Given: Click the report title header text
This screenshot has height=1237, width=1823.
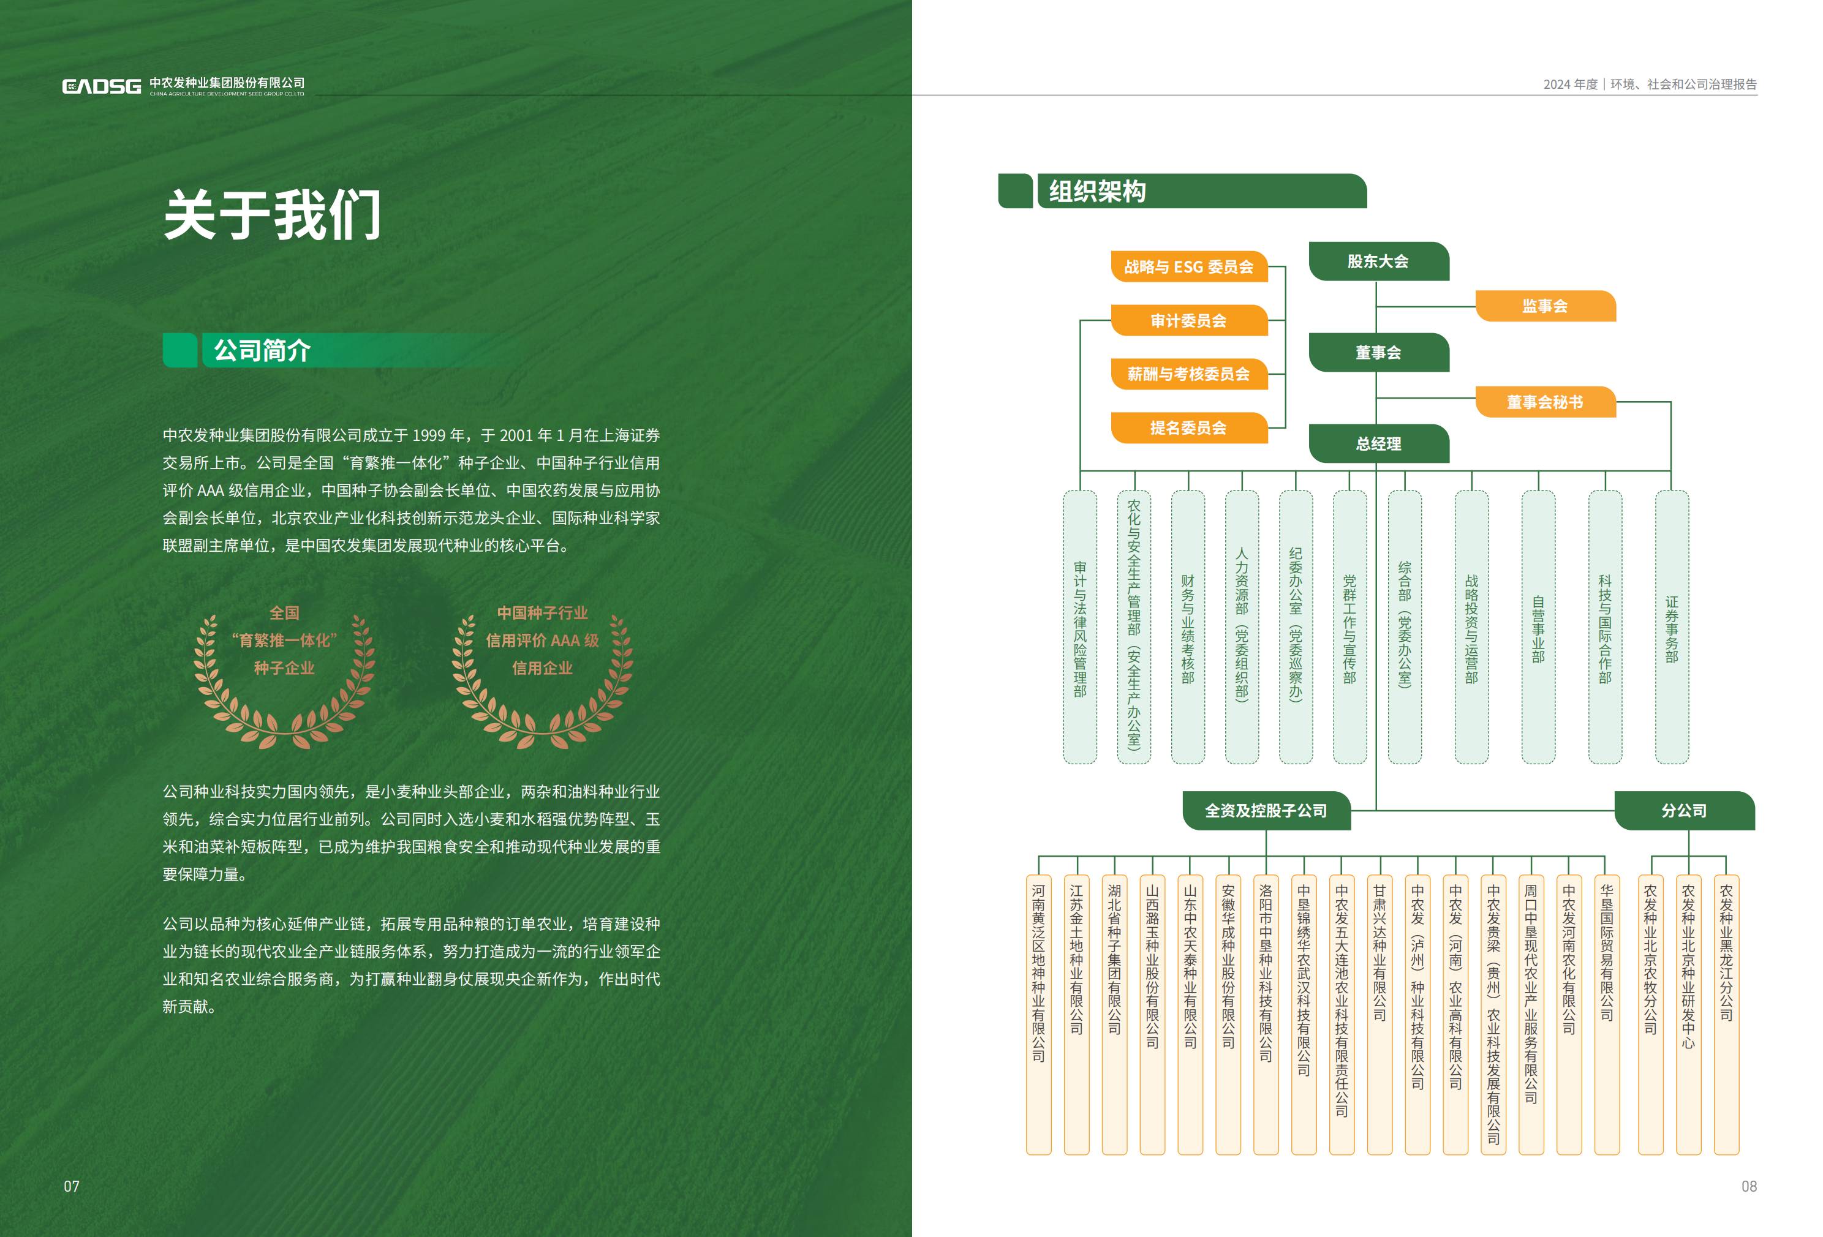Looking at the screenshot, I should point(1650,85).
